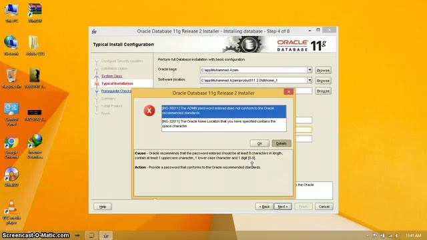Maximize the Oracle installer window
Viewport: 427px width, 240px height.
pos(318,30)
